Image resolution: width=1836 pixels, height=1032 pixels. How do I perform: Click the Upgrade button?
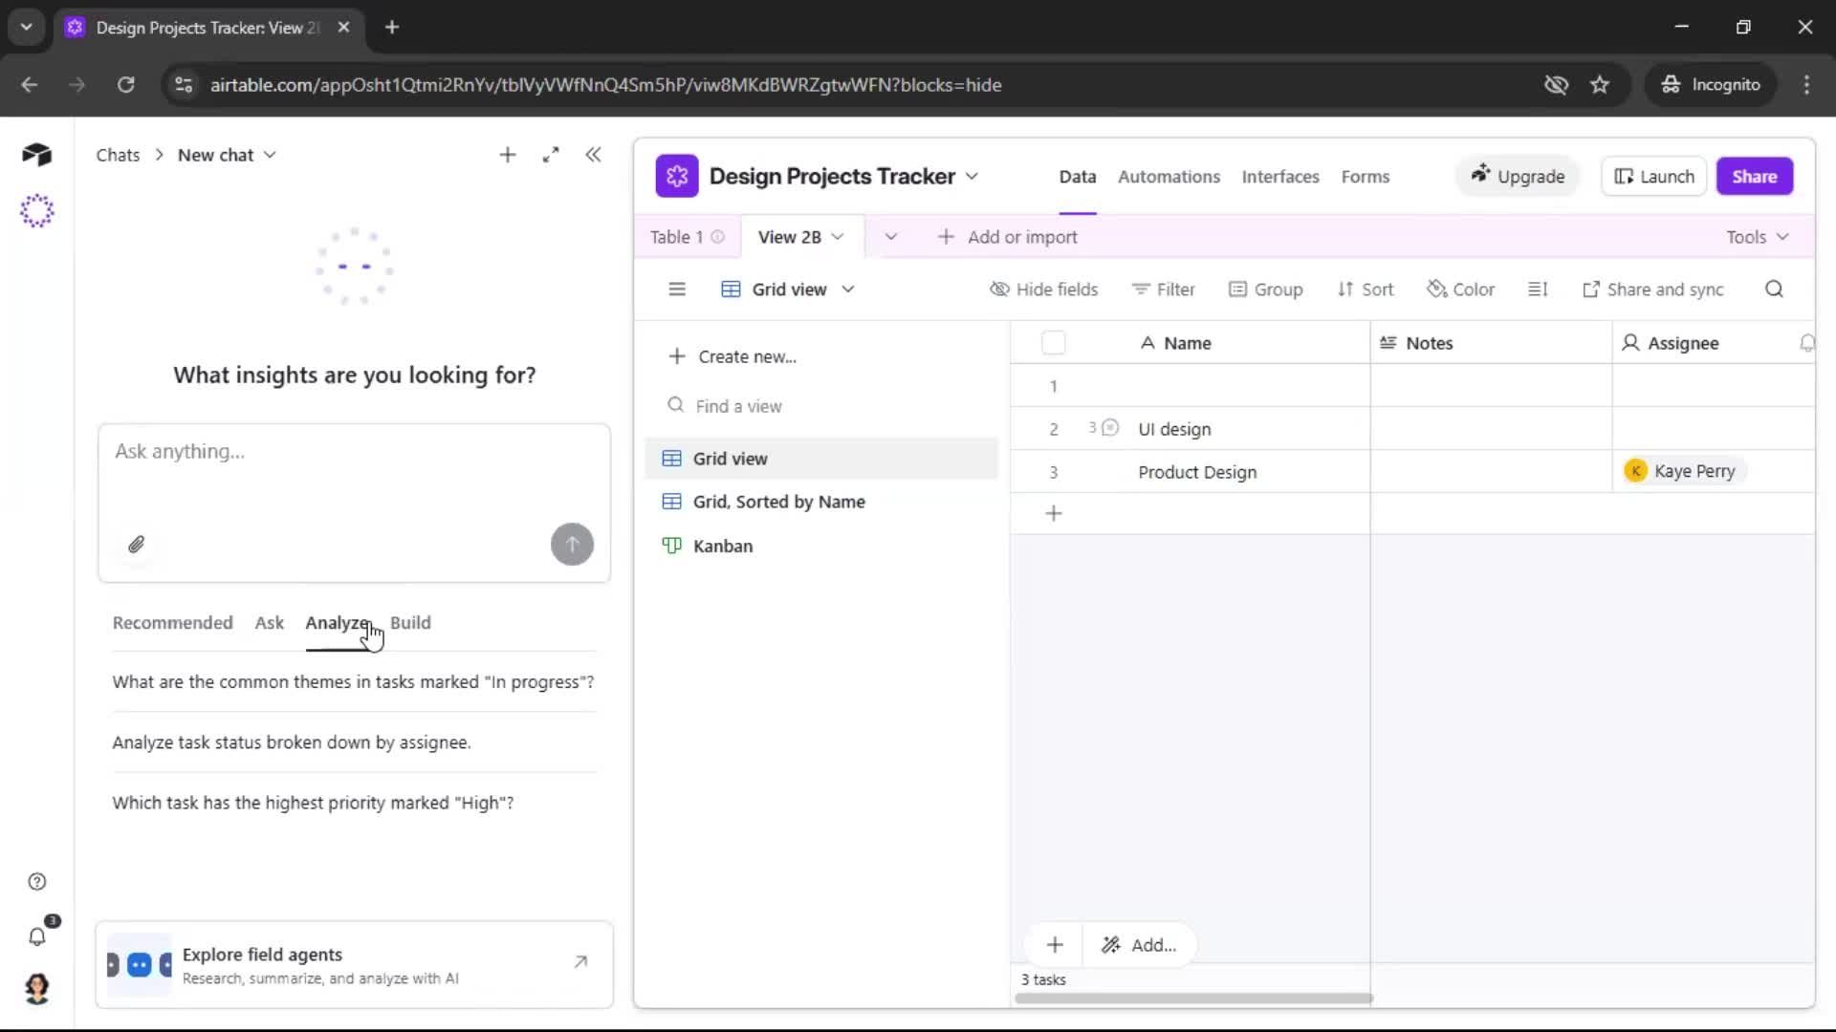coord(1518,177)
